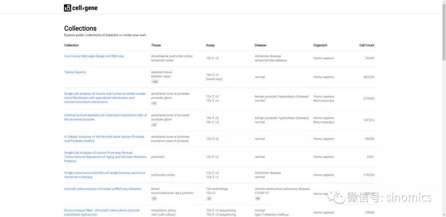Viewport: 446px width, 217px height.
Task: Expand +2 assay badge in Azimuth row
Action: (x=209, y=198)
